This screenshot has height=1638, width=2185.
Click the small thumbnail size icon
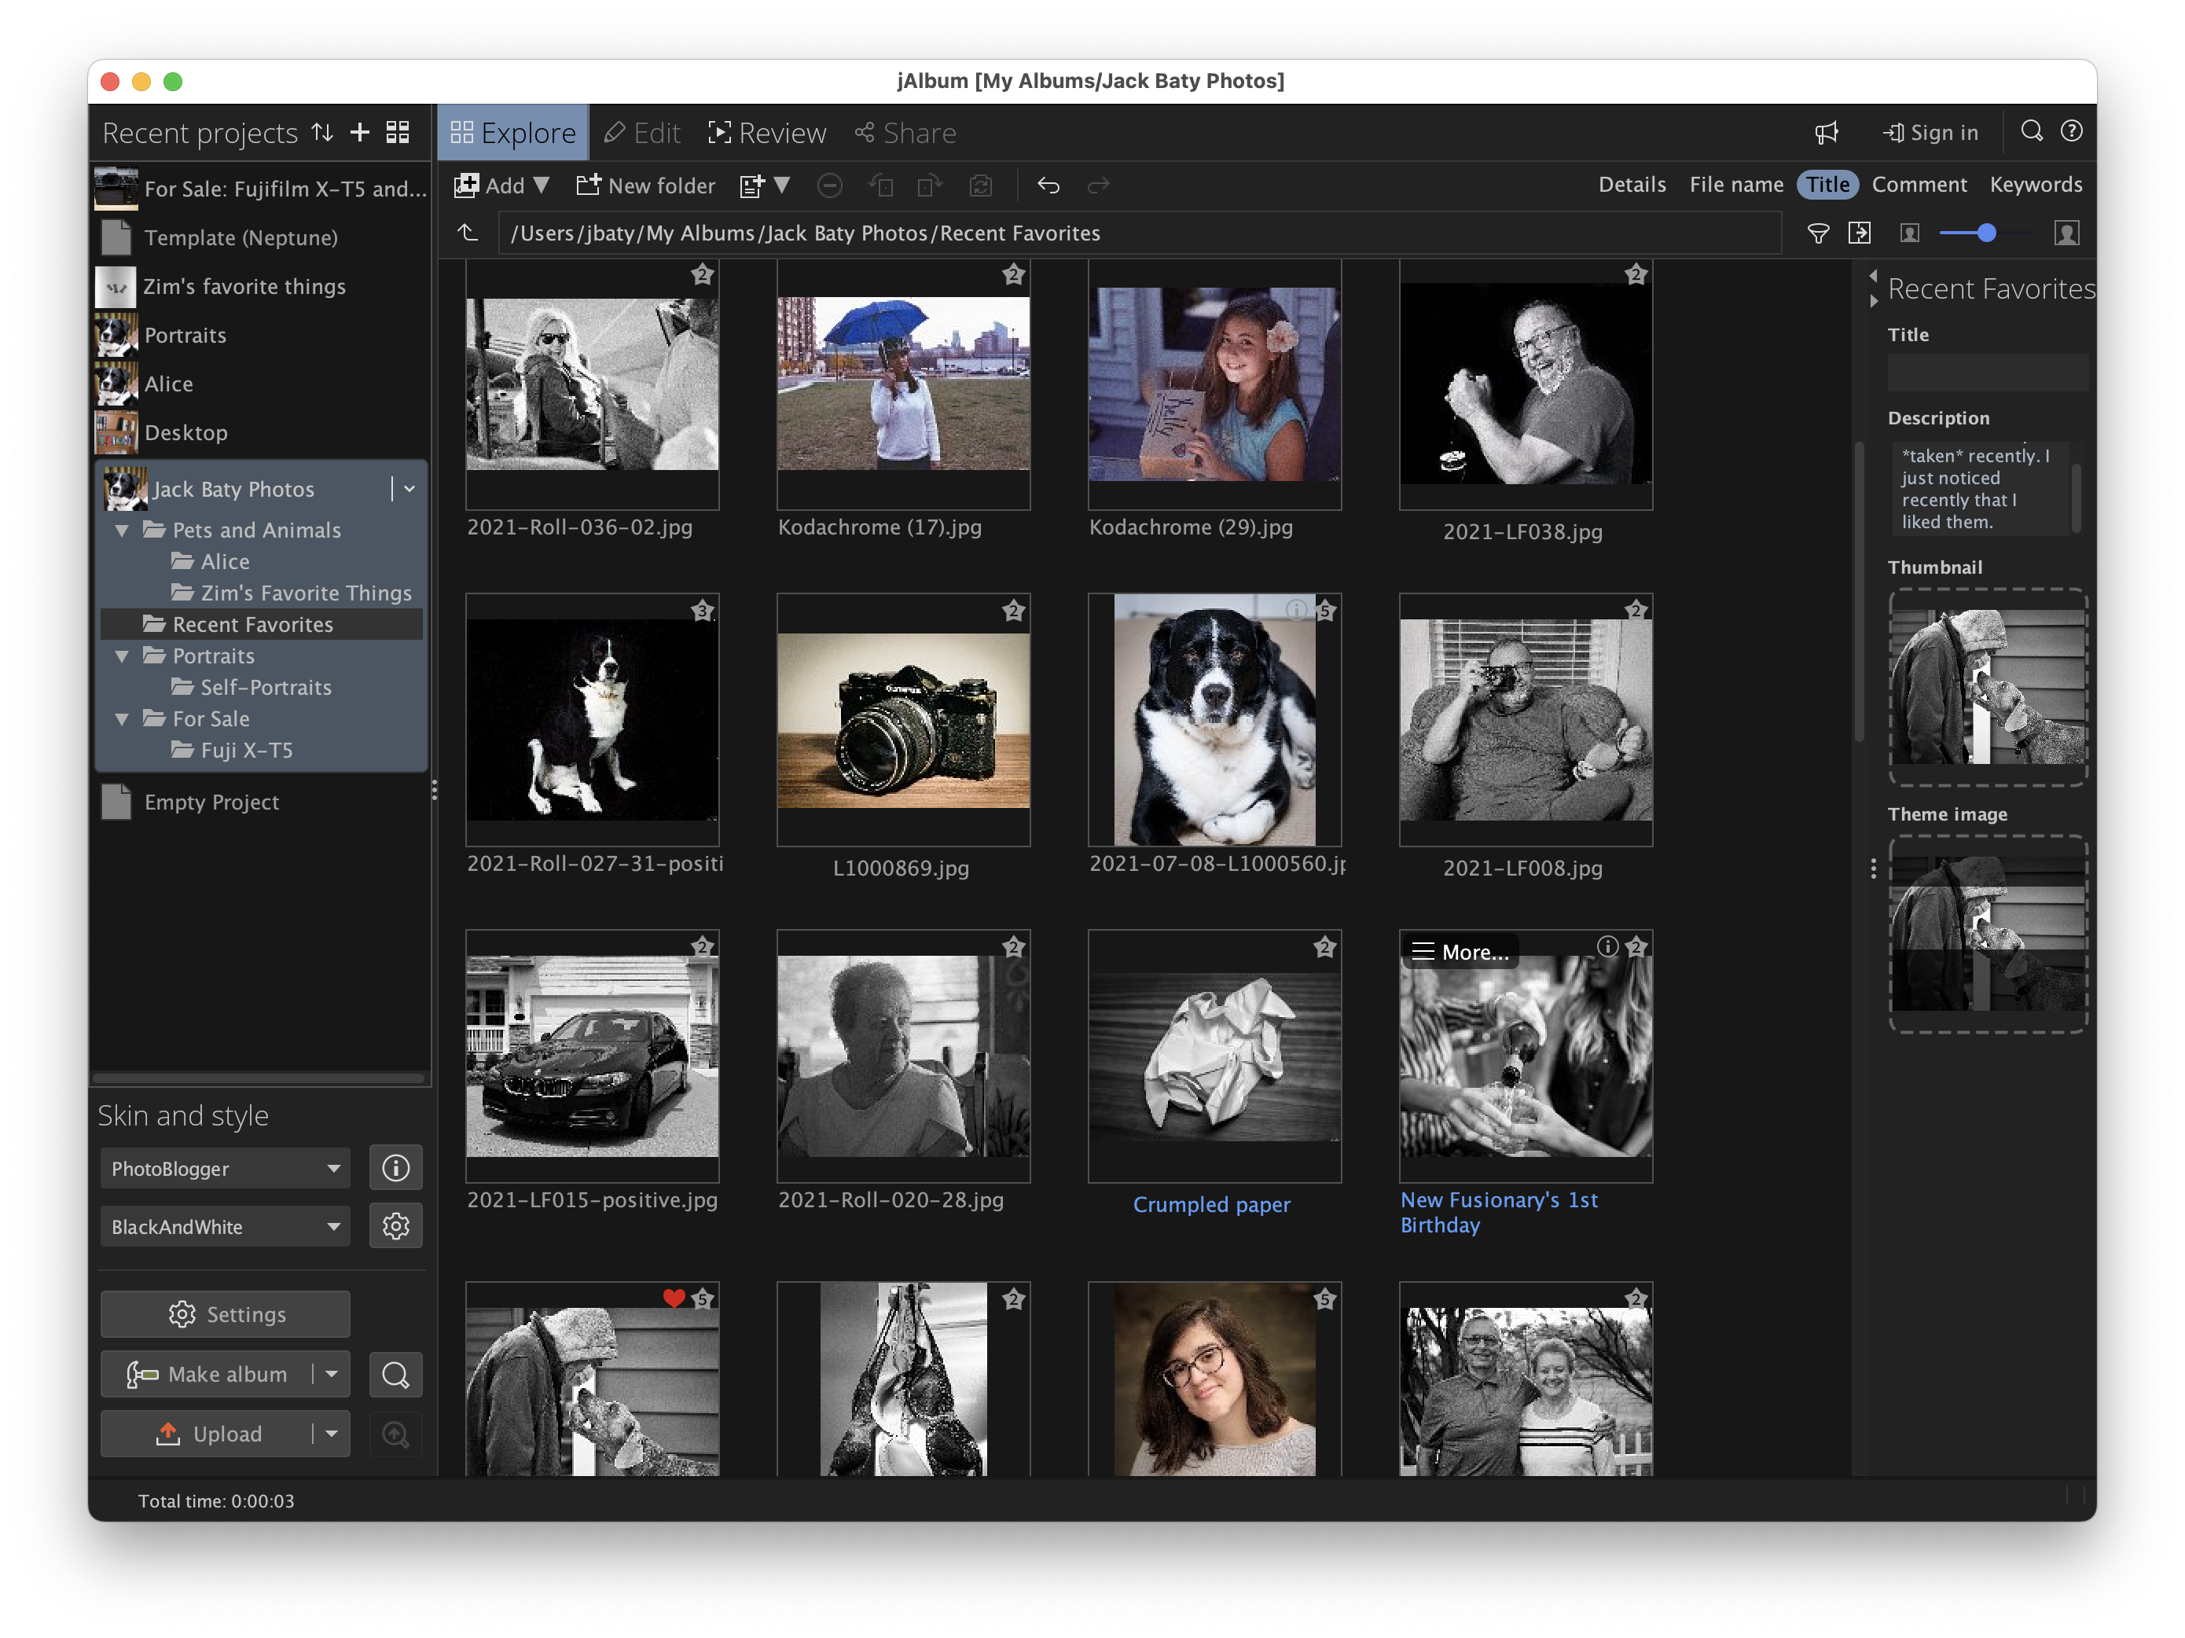point(1909,233)
